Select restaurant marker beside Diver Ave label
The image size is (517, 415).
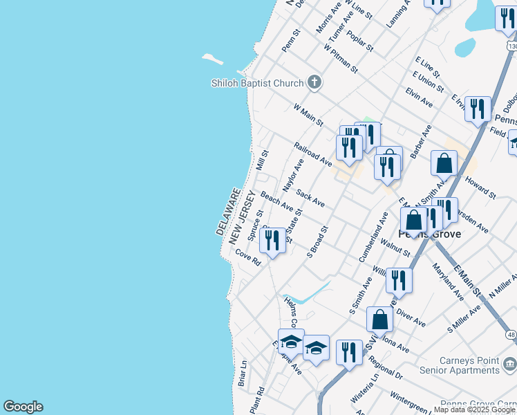tap(399, 282)
